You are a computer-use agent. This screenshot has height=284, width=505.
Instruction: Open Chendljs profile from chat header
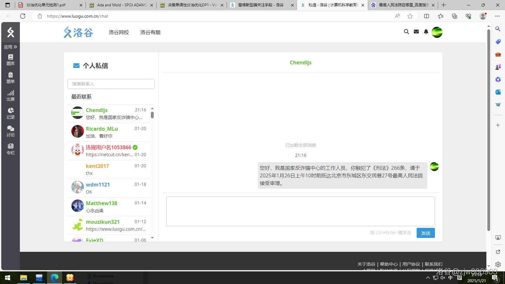tap(300, 62)
